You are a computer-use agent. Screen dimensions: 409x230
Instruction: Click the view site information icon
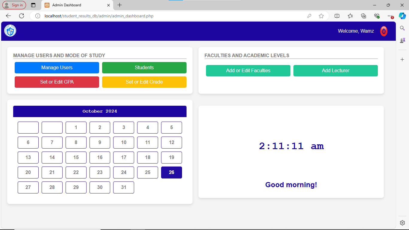38,16
